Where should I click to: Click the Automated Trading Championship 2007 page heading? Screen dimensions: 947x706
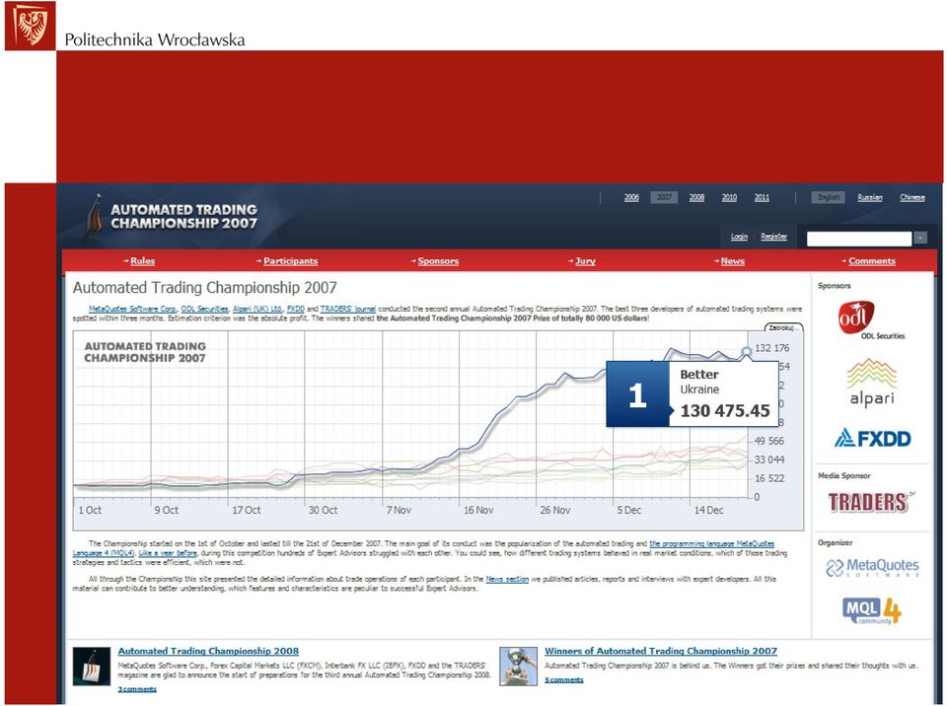pyautogui.click(x=205, y=288)
